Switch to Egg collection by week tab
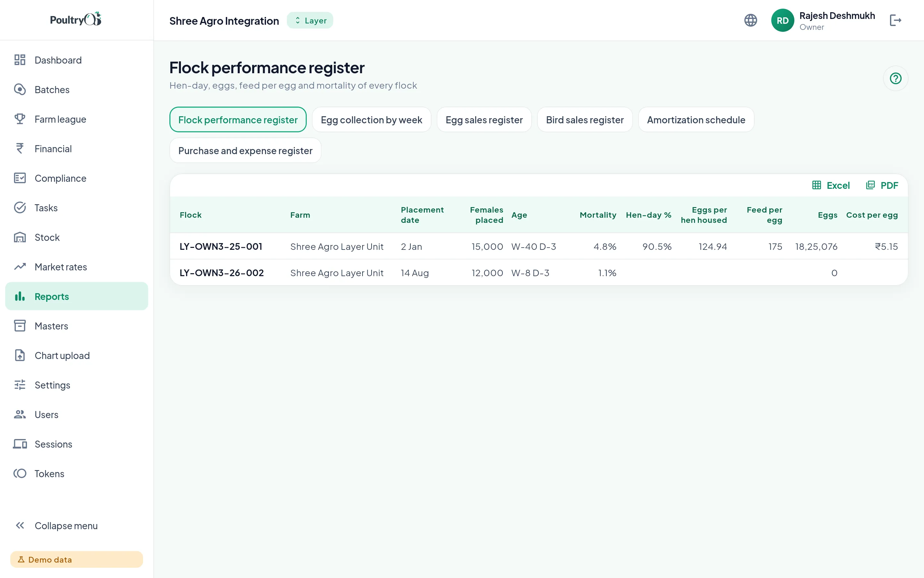The width and height of the screenshot is (924, 578). [372, 120]
